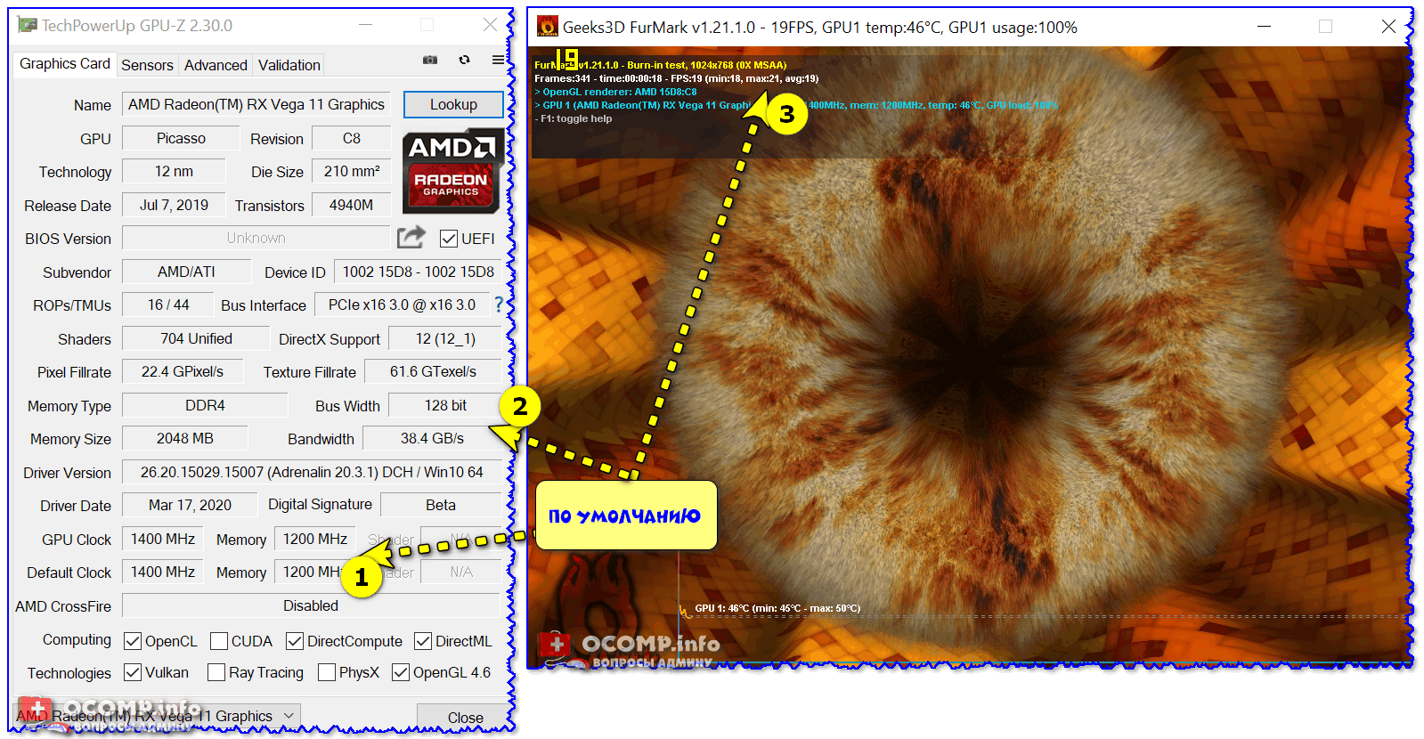Click the Technology field showing 12 nm

174,171
